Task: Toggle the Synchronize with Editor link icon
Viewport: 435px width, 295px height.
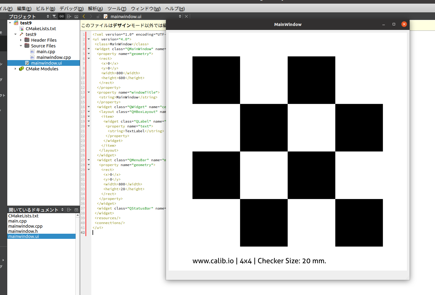Action: 62,16
